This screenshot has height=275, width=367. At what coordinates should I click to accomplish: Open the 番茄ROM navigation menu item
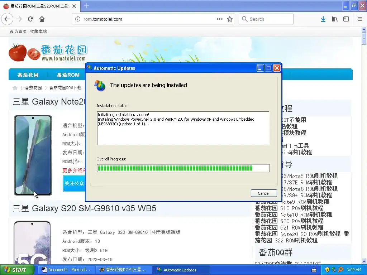68,75
